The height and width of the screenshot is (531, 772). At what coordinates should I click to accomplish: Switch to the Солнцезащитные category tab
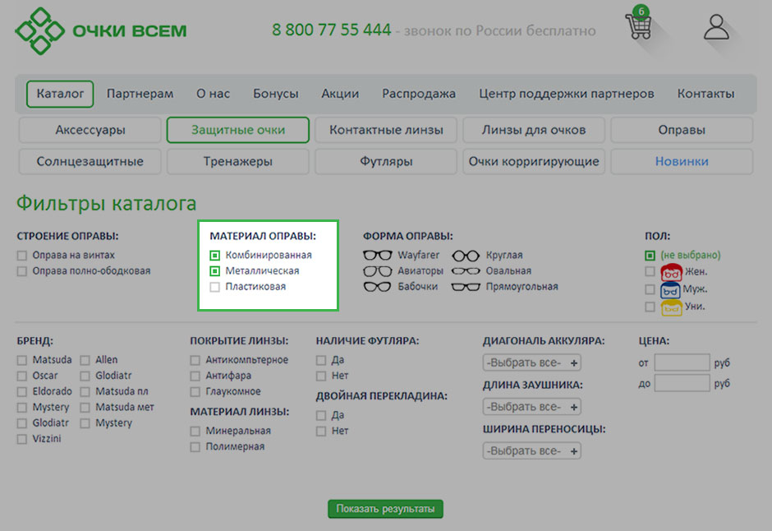click(90, 161)
